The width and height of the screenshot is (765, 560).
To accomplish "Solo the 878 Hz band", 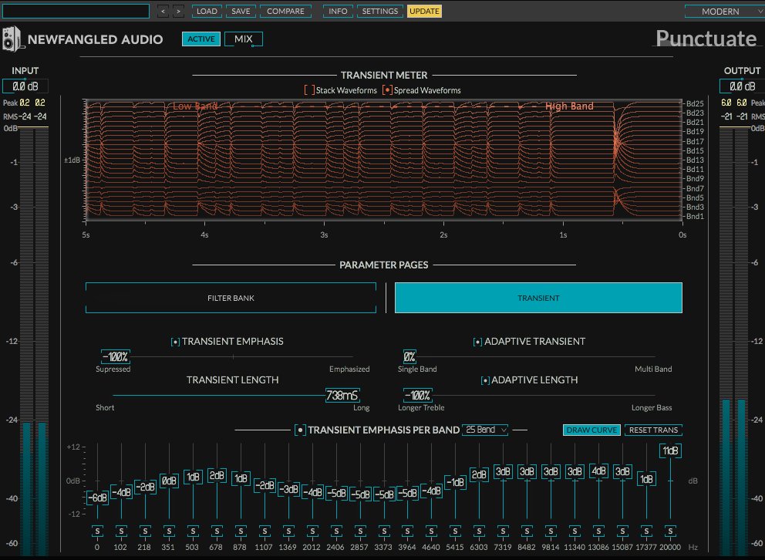I will click(241, 531).
